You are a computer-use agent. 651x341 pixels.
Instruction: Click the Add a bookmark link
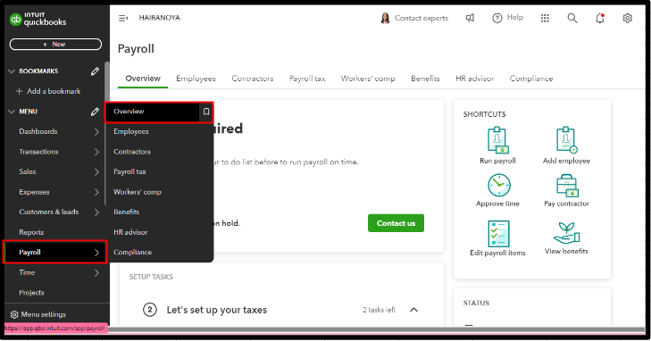coord(54,91)
